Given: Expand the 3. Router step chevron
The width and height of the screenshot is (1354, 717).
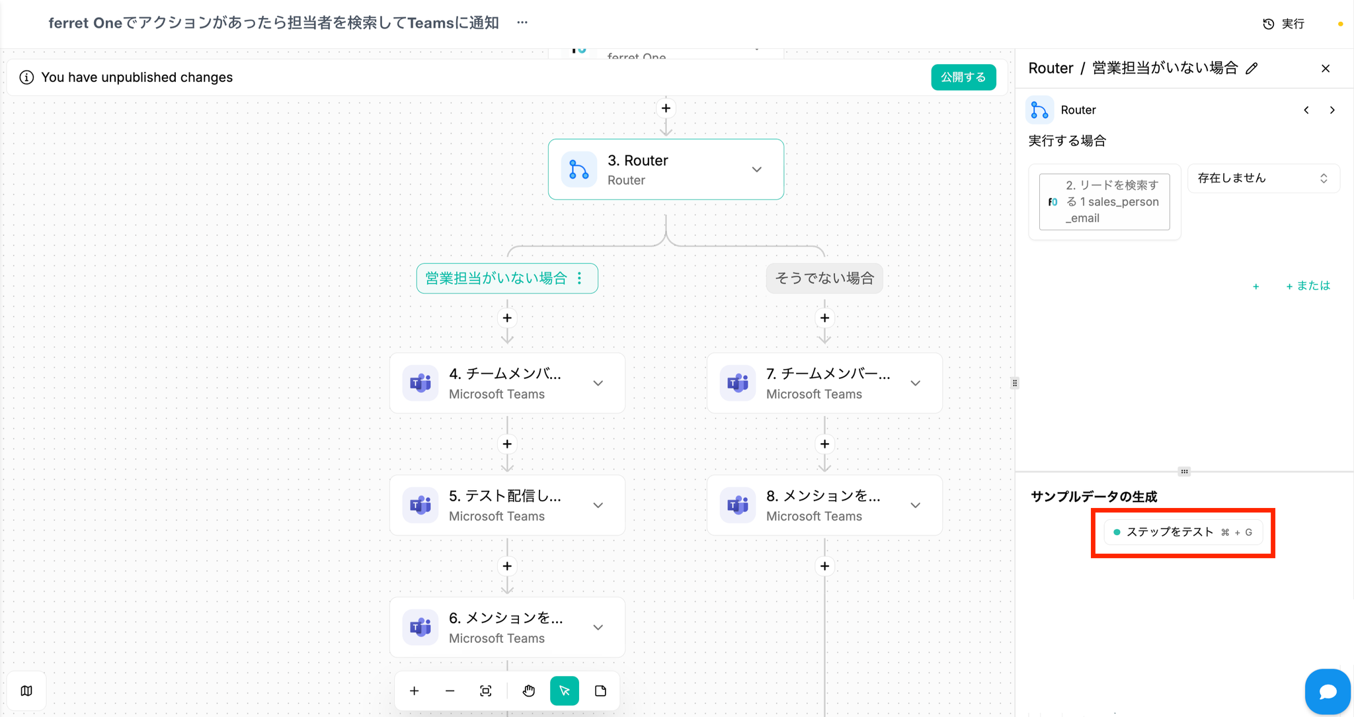Looking at the screenshot, I should click(756, 169).
